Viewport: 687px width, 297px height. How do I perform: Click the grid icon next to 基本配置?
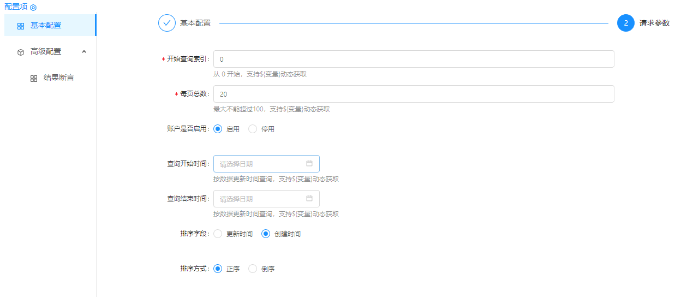[21, 26]
